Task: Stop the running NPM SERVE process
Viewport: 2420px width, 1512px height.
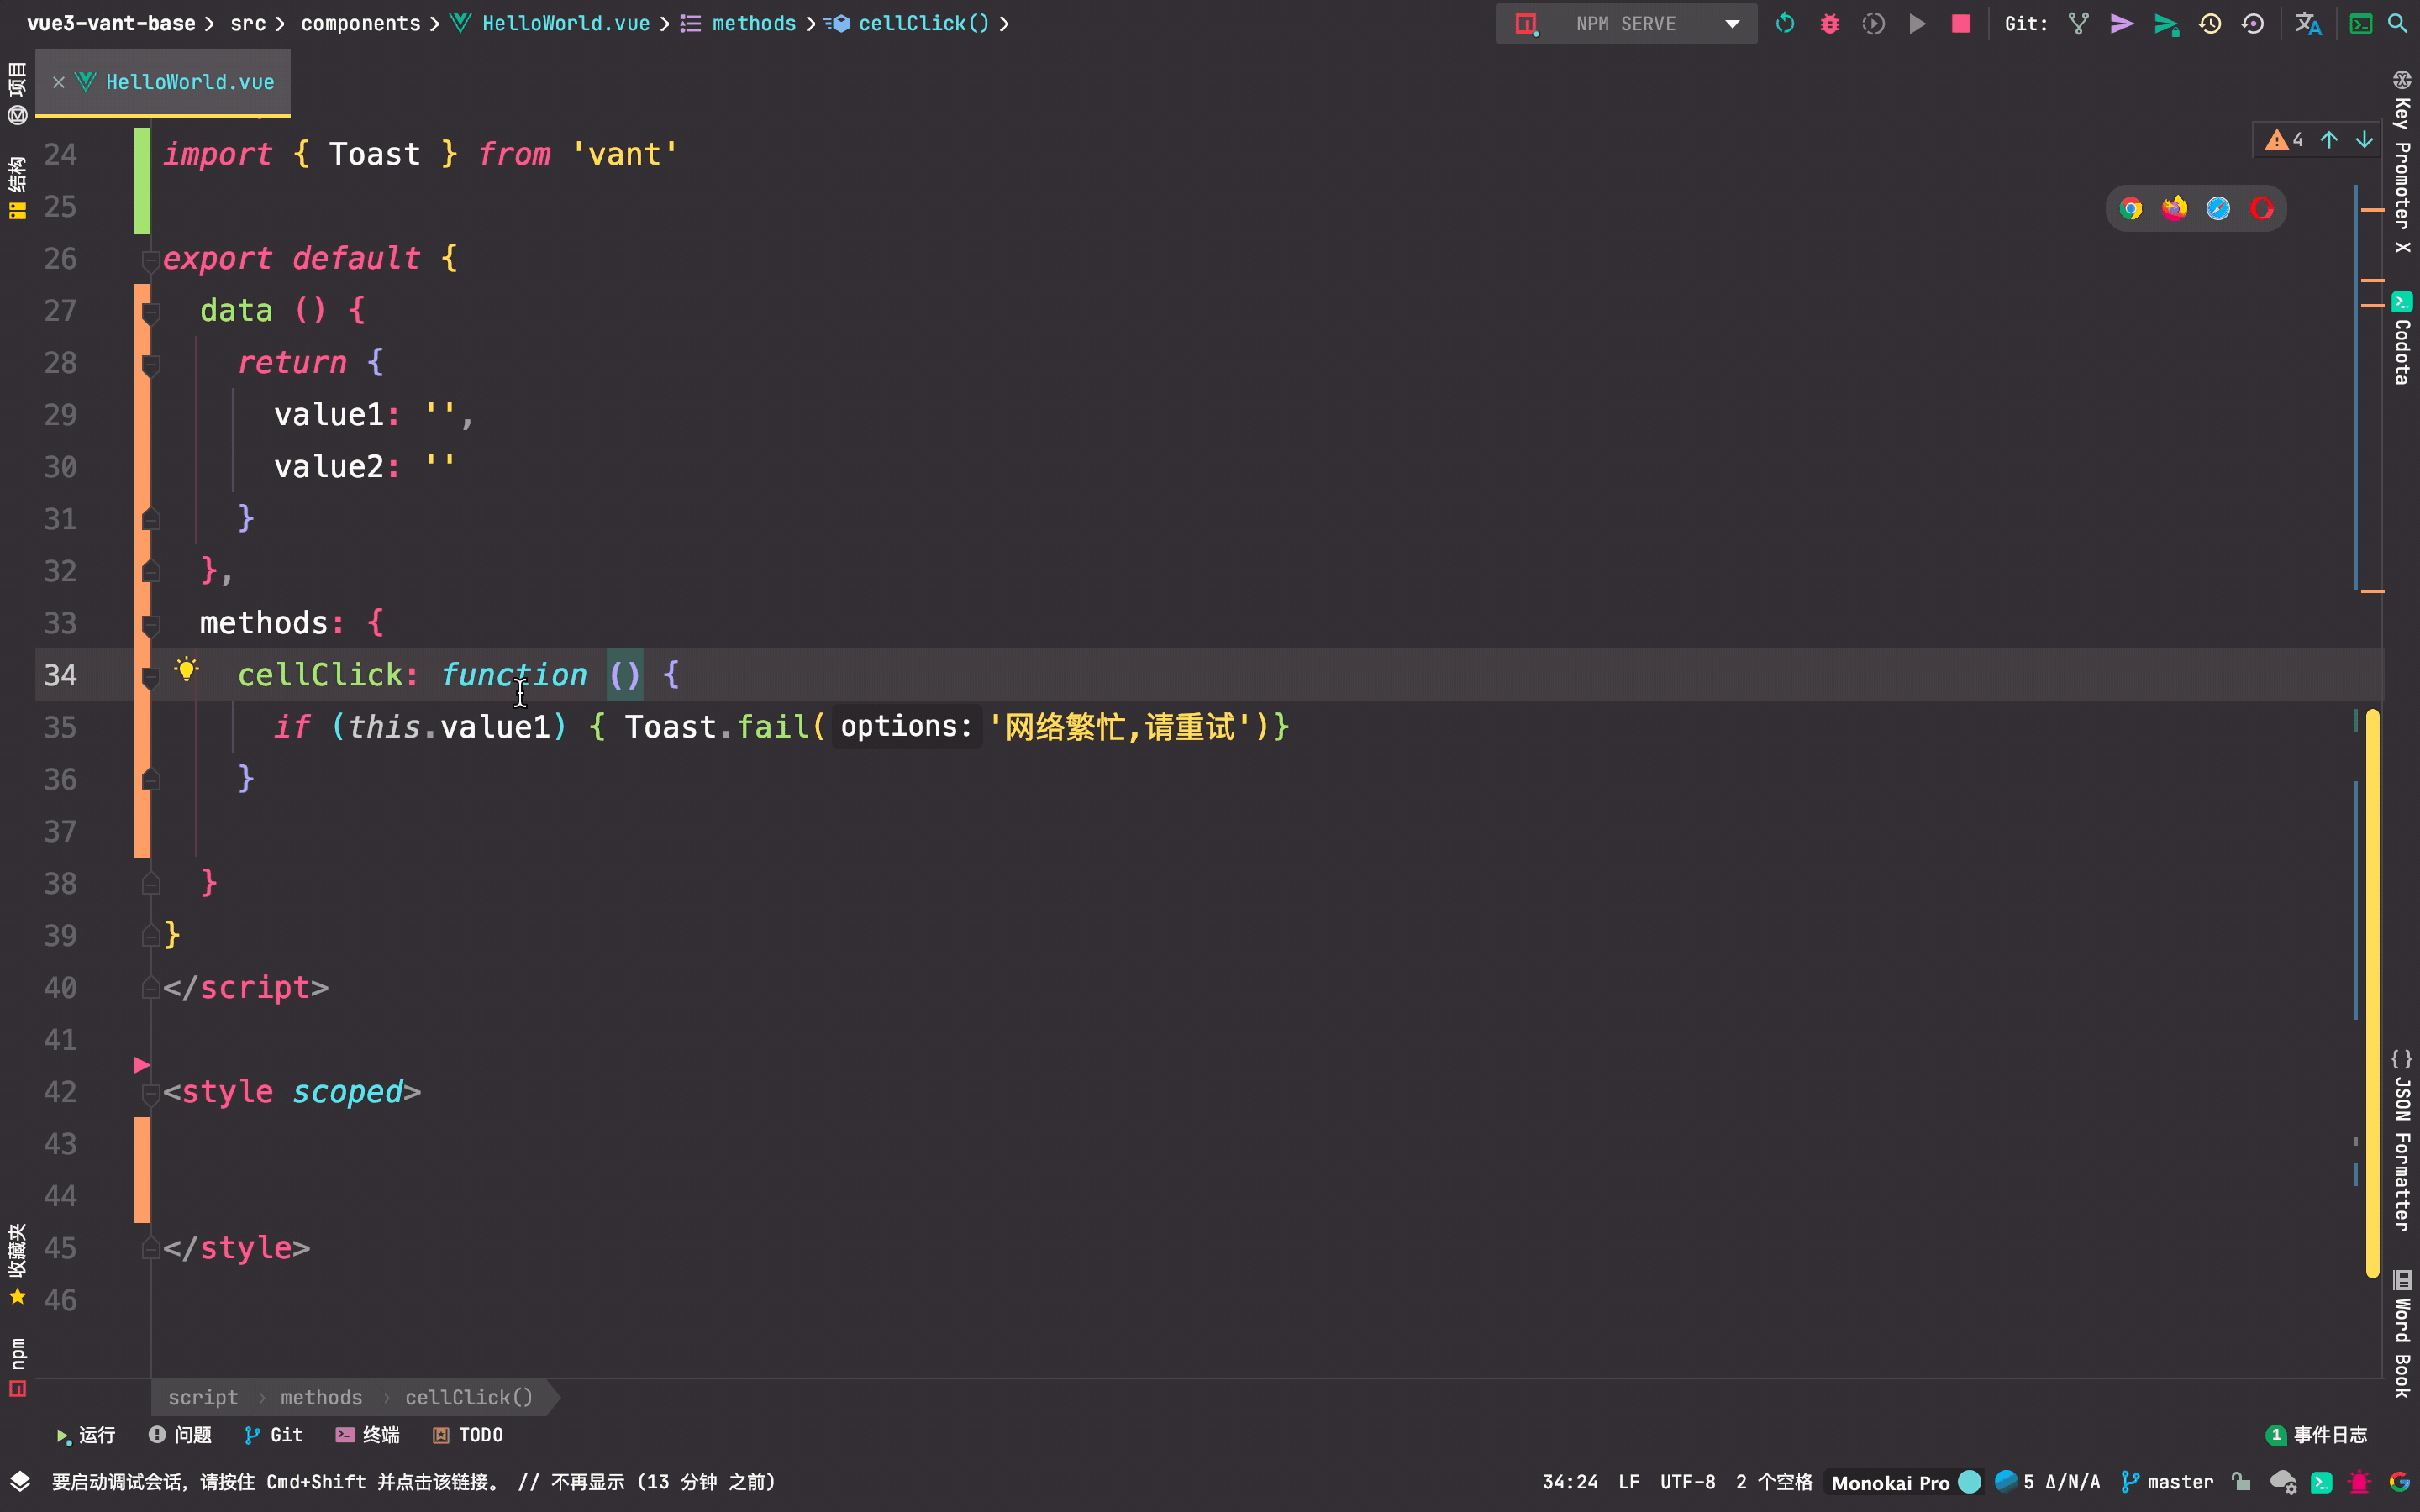Action: (x=1960, y=23)
